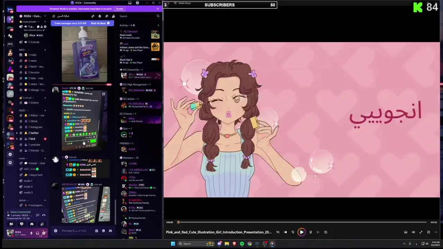Open the tickets channel

click(x=33, y=103)
